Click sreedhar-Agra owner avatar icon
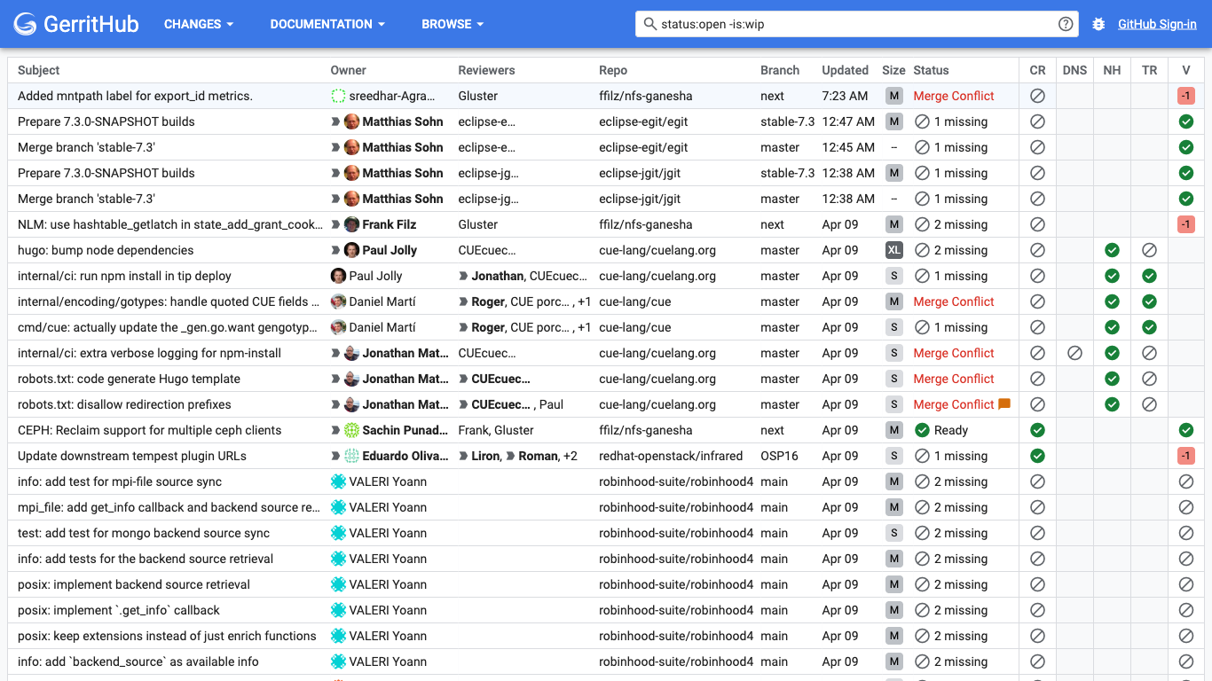Viewport: 1212px width, 681px height. click(338, 96)
